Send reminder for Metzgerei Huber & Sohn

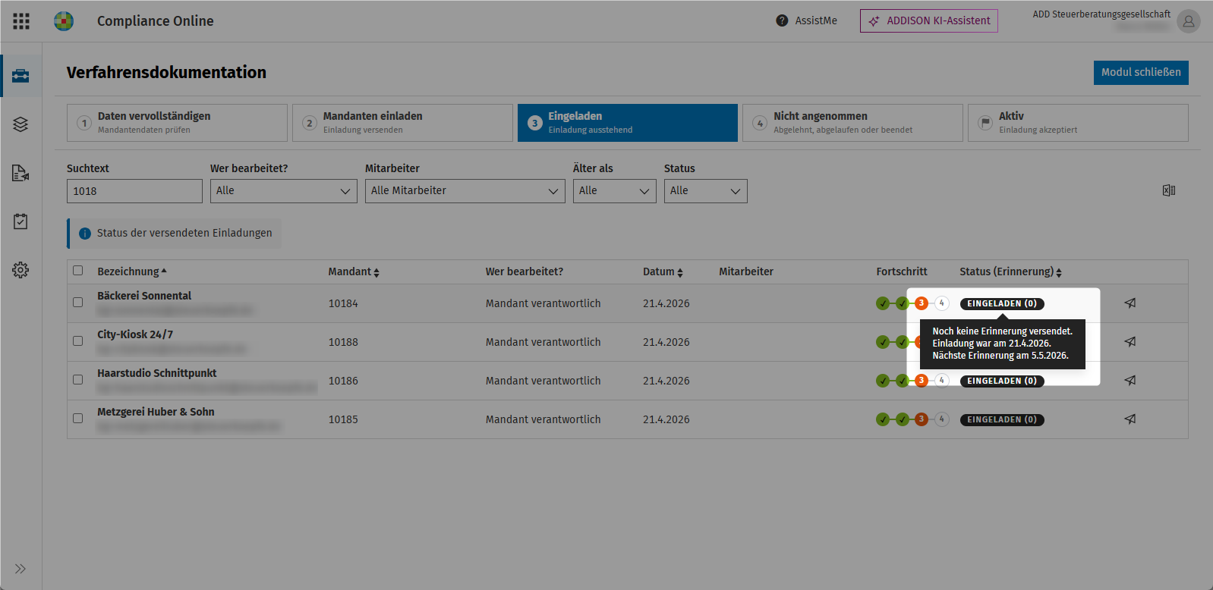[1130, 419]
